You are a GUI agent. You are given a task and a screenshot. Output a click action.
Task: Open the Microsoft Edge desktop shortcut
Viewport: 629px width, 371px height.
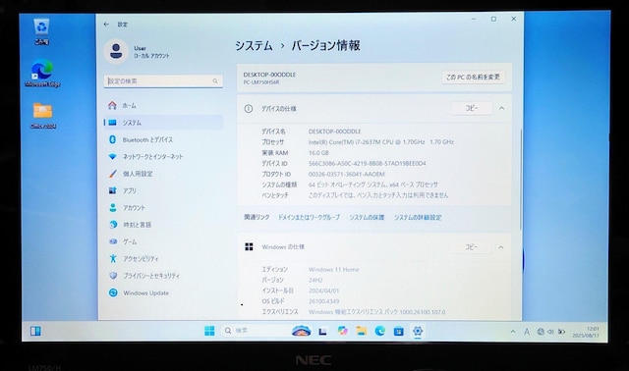(42, 74)
